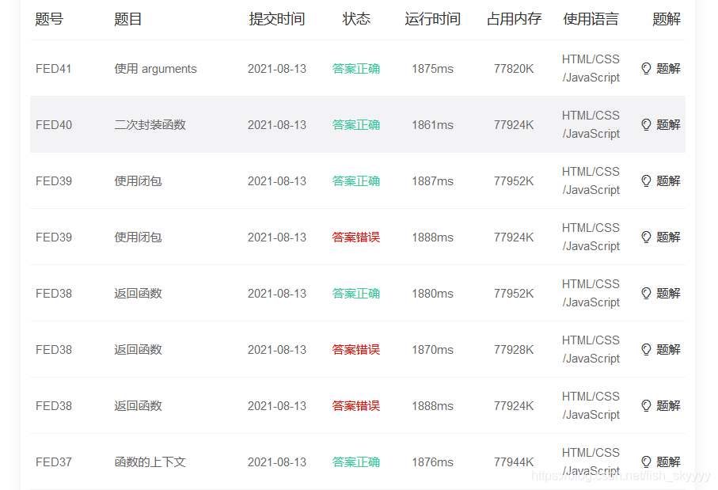Click the 1875ms run time value

pyautogui.click(x=432, y=69)
